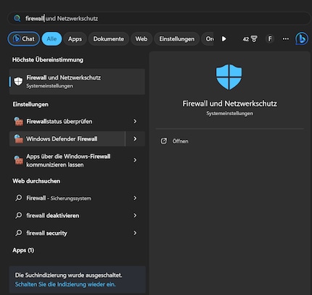The height and width of the screenshot is (295, 312).
Task: Expand firewall deaktivieren web result chevron
Action: point(135,215)
